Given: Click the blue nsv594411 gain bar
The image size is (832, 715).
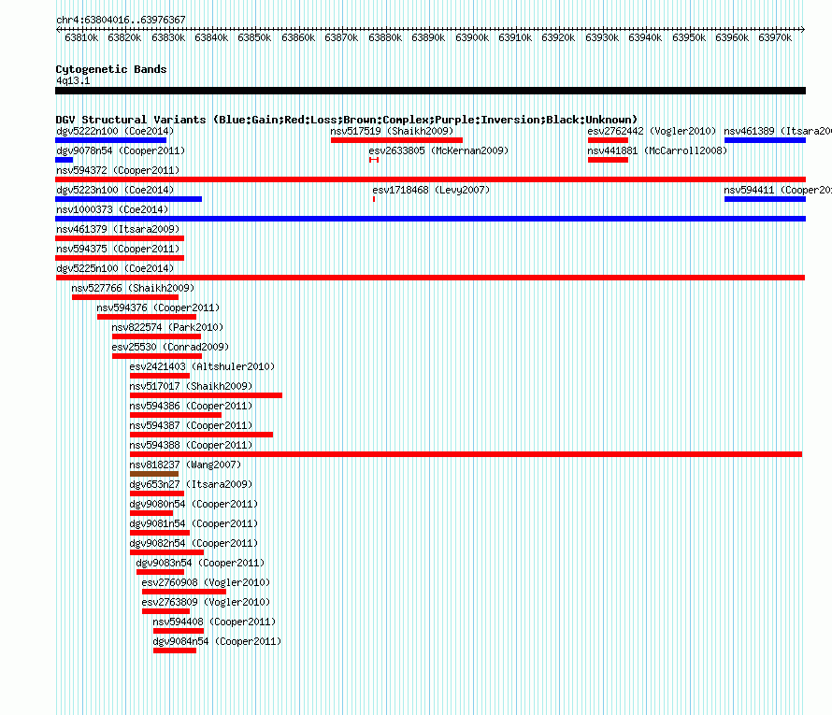Looking at the screenshot, I should [x=765, y=199].
